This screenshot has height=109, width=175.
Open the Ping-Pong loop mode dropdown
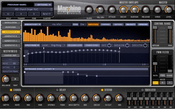click(x=58, y=45)
